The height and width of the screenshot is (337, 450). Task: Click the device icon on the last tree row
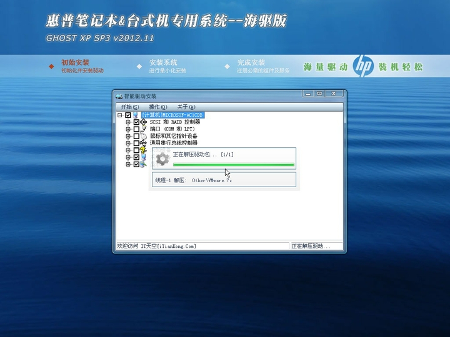(143, 164)
